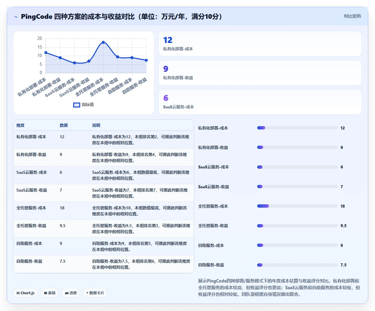375x311 pixels.
Task: Click the table data value 9.5
Action: pos(62,225)
